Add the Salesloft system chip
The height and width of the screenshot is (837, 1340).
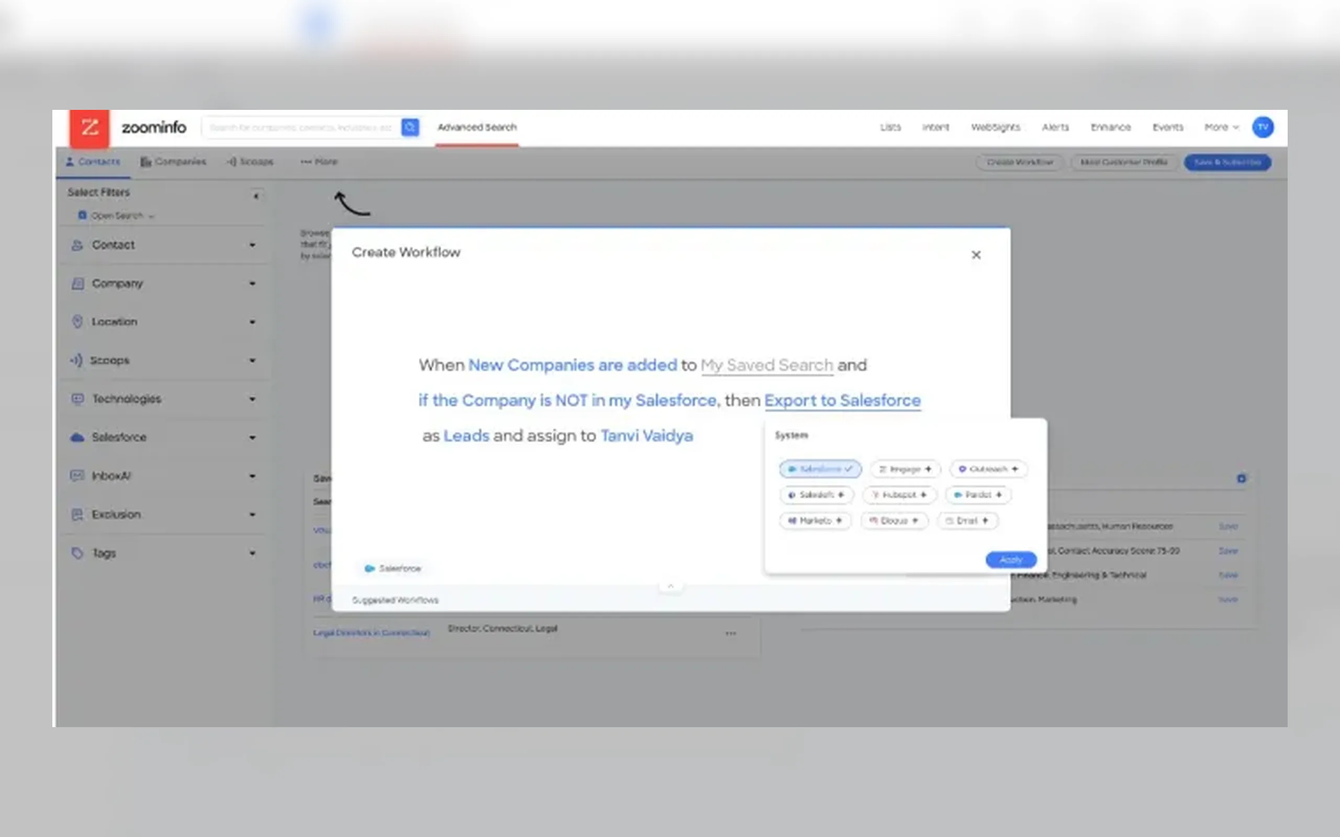[x=817, y=495]
